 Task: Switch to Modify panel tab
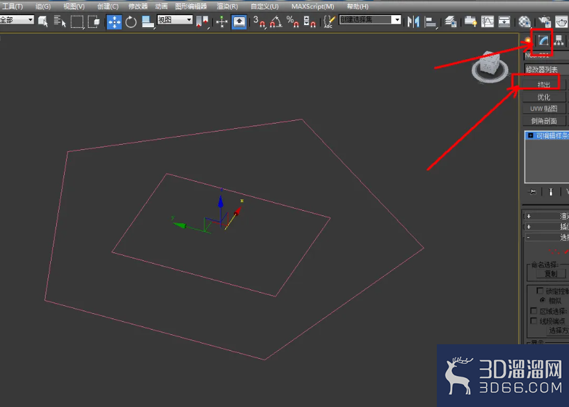pyautogui.click(x=543, y=40)
